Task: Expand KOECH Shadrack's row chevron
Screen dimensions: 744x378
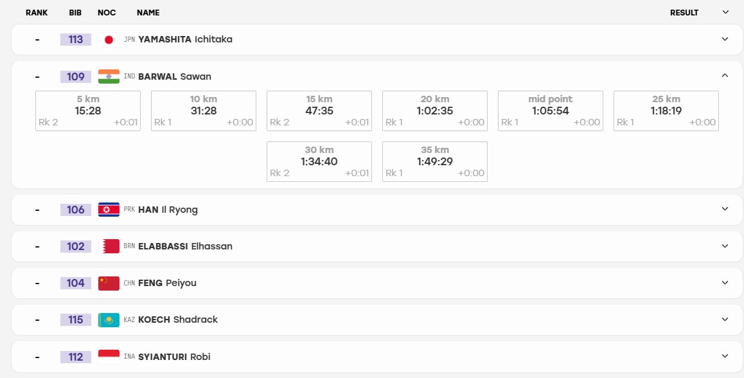Action: (x=725, y=319)
